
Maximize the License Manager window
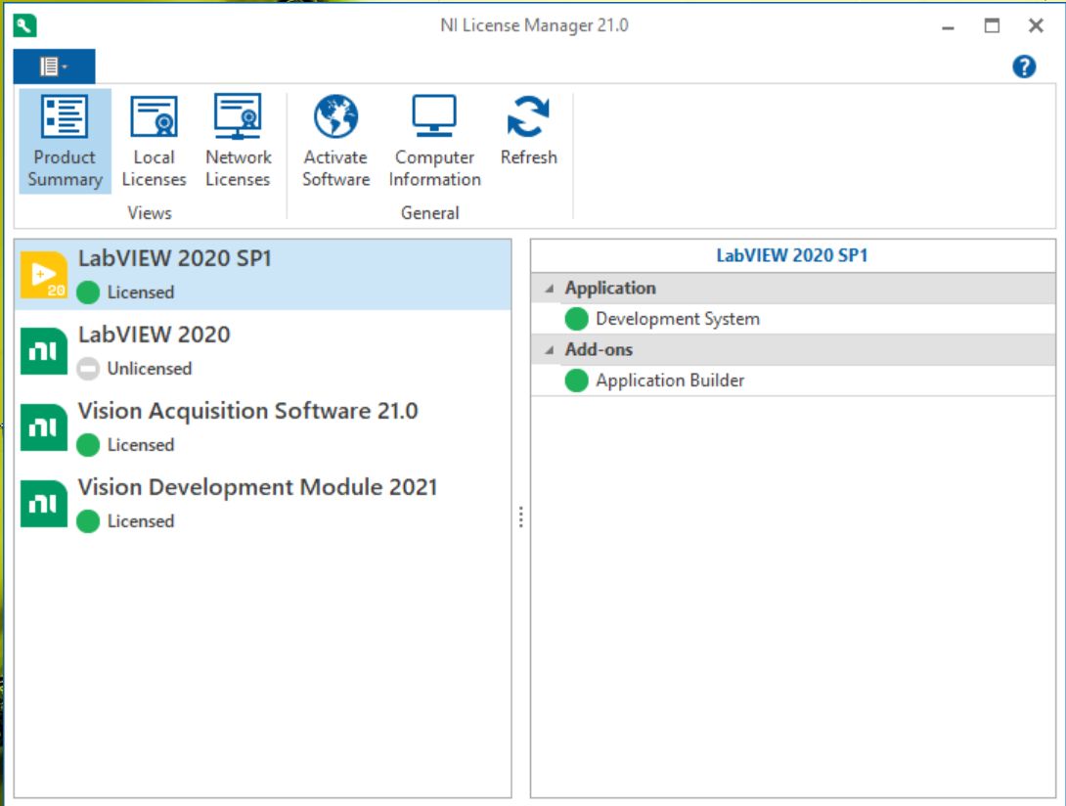992,25
